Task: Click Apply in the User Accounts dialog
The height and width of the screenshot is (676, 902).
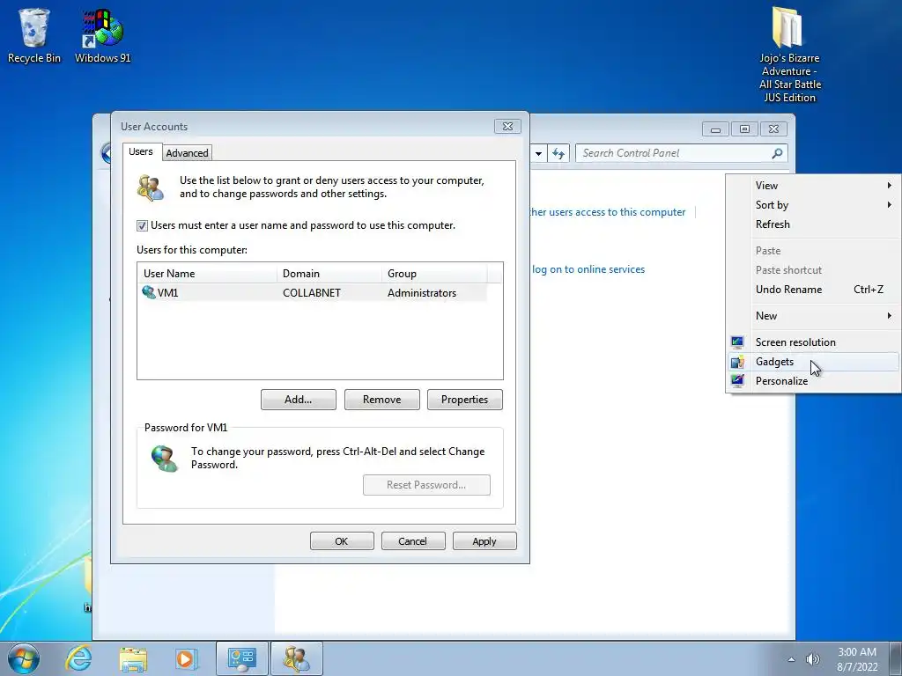Action: coord(484,541)
